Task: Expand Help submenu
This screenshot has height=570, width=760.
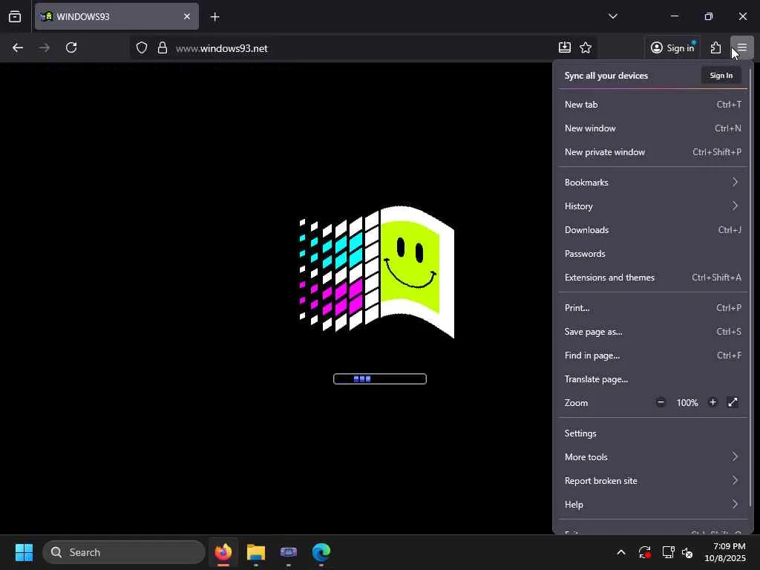Action: coord(653,505)
